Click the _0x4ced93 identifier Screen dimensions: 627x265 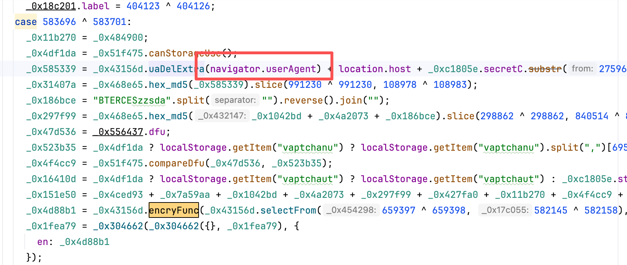(x=118, y=195)
